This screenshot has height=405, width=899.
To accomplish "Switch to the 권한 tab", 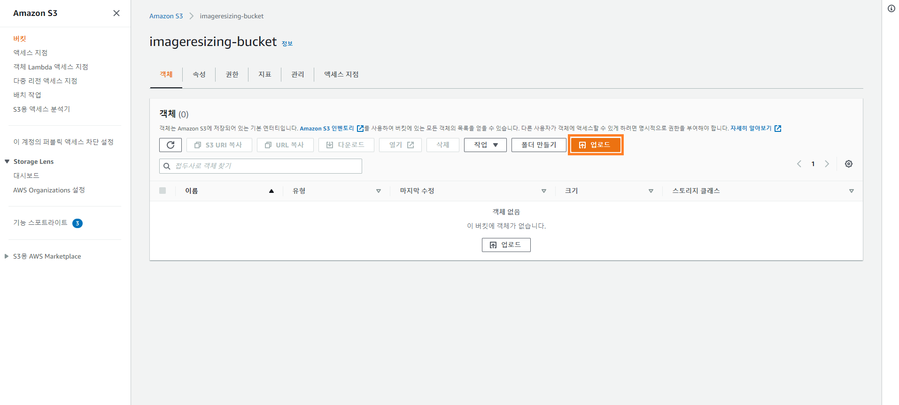I will [232, 75].
